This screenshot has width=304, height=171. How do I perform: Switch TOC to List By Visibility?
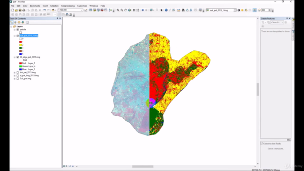[x=19, y=22]
